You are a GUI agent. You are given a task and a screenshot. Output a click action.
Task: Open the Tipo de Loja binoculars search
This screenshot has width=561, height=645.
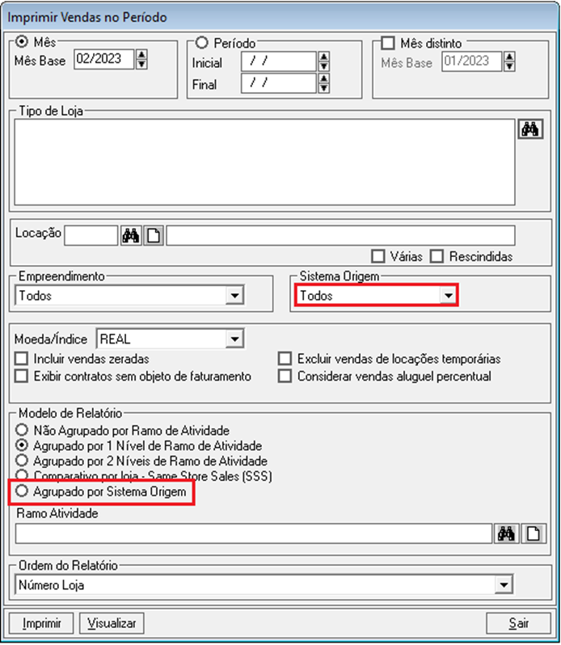click(530, 129)
